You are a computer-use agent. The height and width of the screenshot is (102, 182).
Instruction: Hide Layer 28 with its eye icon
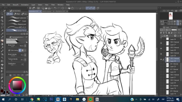[x=161, y=54]
